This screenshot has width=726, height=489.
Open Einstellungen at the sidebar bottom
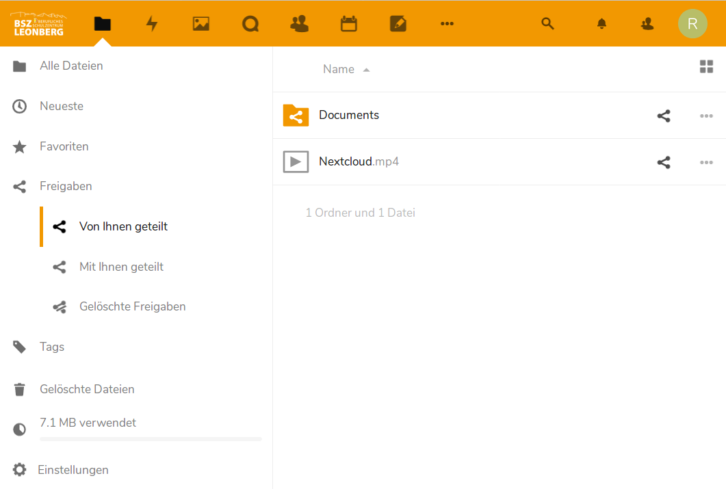(x=73, y=470)
